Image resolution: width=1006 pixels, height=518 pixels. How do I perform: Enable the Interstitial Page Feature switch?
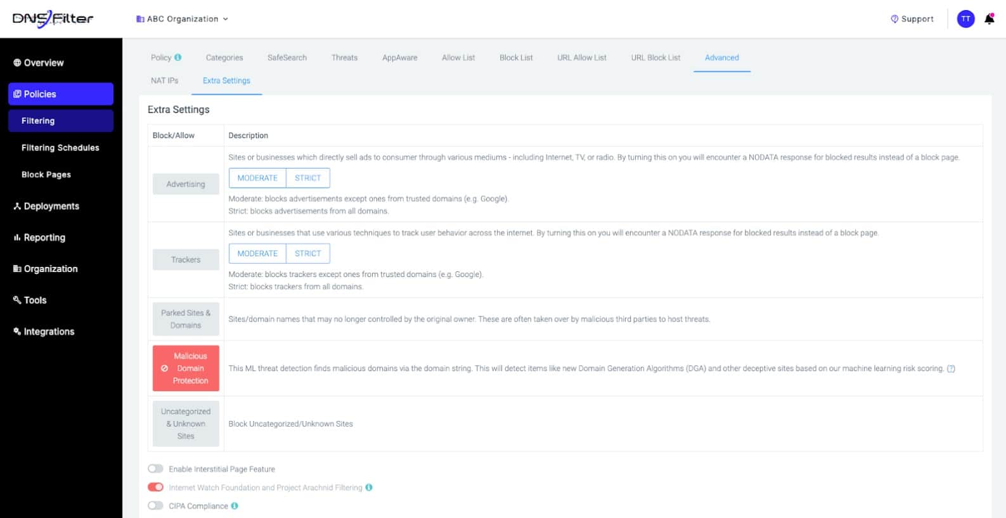[155, 469]
